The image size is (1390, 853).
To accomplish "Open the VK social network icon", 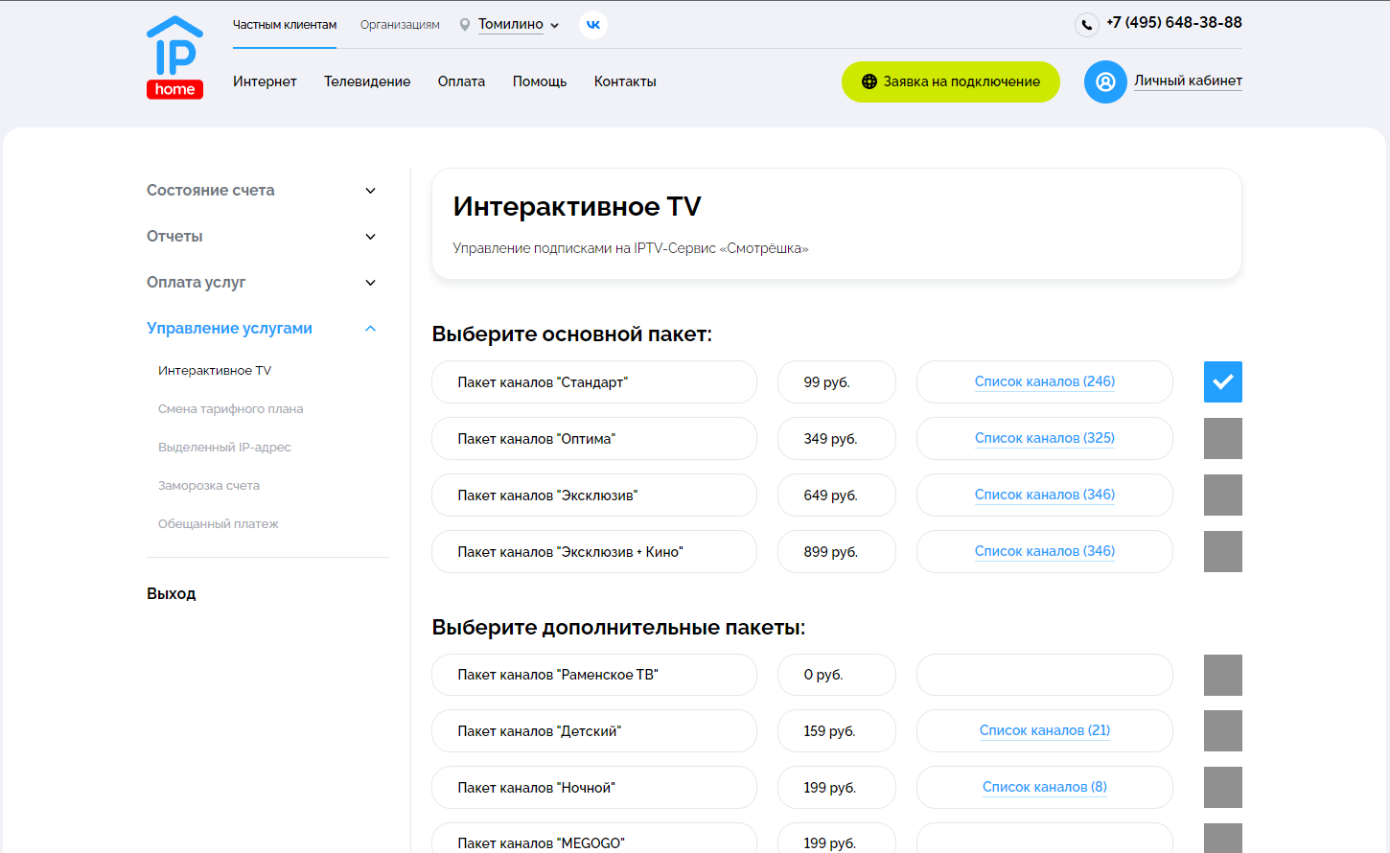I will pos(593,25).
